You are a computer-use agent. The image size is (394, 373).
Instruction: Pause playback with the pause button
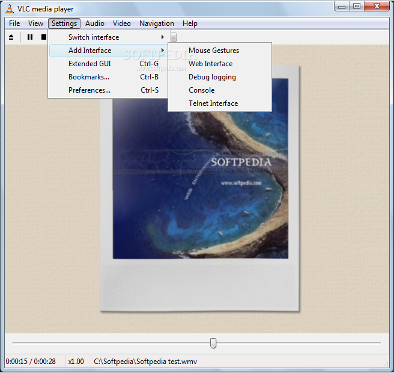(30, 37)
